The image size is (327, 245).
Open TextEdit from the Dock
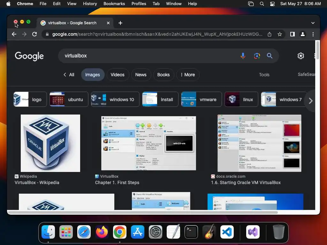[173, 232]
